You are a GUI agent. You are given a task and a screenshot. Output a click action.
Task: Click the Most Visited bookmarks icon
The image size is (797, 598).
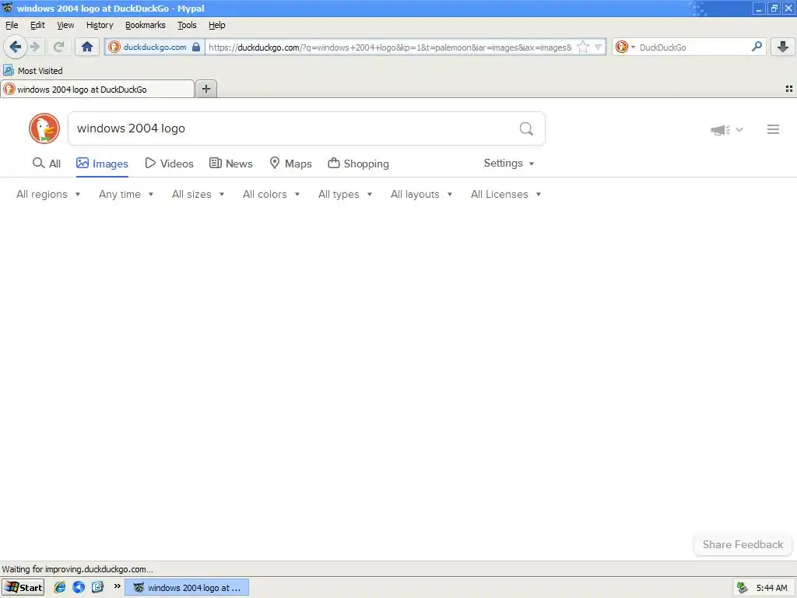[9, 71]
